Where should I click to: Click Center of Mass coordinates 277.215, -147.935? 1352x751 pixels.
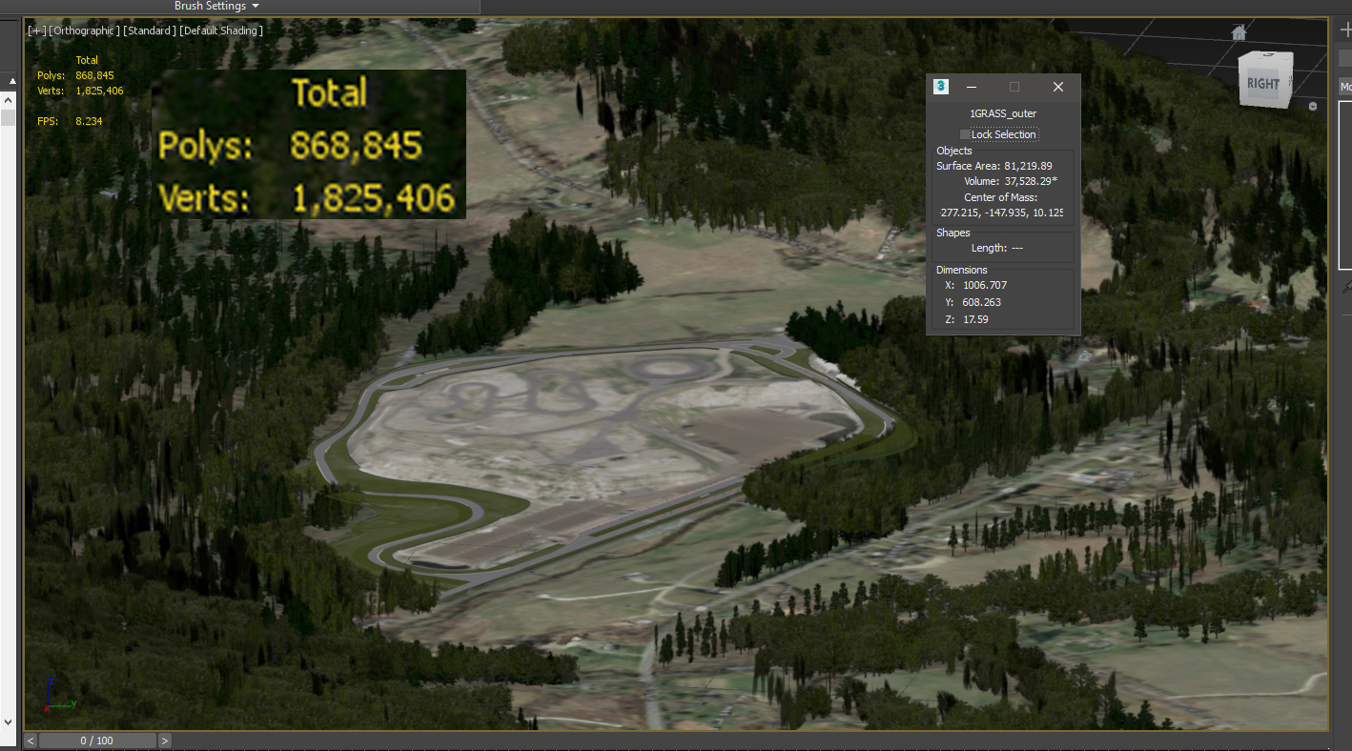[1001, 213]
